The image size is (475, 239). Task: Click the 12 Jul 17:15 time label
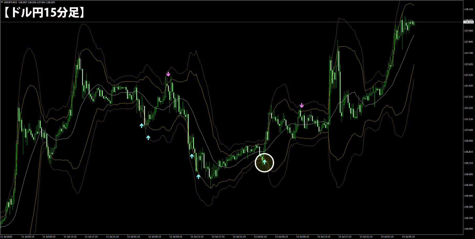click(x=218, y=237)
